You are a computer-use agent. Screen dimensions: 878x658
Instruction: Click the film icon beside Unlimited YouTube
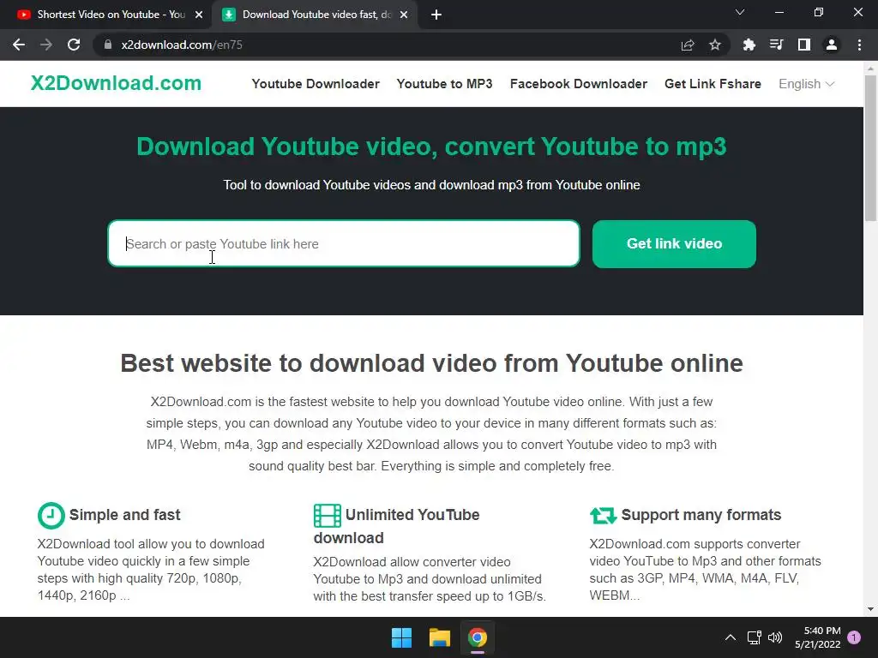point(327,515)
